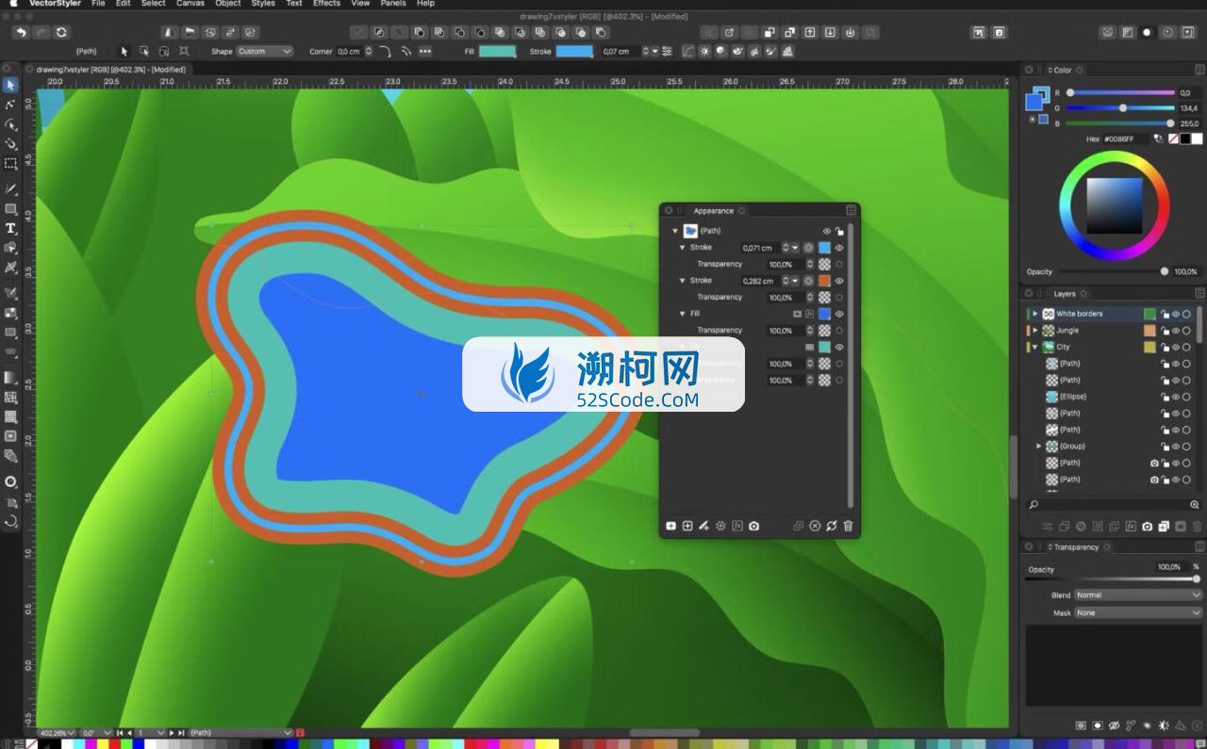This screenshot has height=749, width=1207.
Task: Click the sun brightness icon in context toolbar
Action: 704,51
